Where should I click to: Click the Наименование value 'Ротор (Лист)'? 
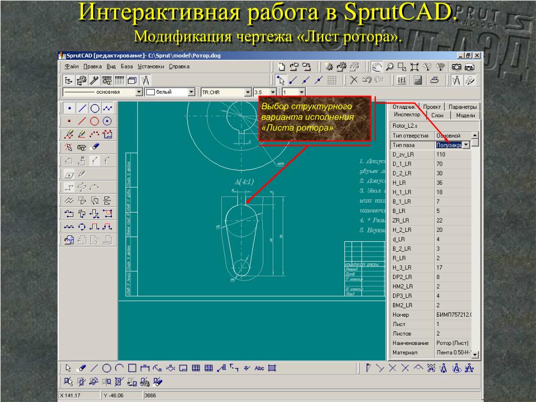tap(453, 343)
